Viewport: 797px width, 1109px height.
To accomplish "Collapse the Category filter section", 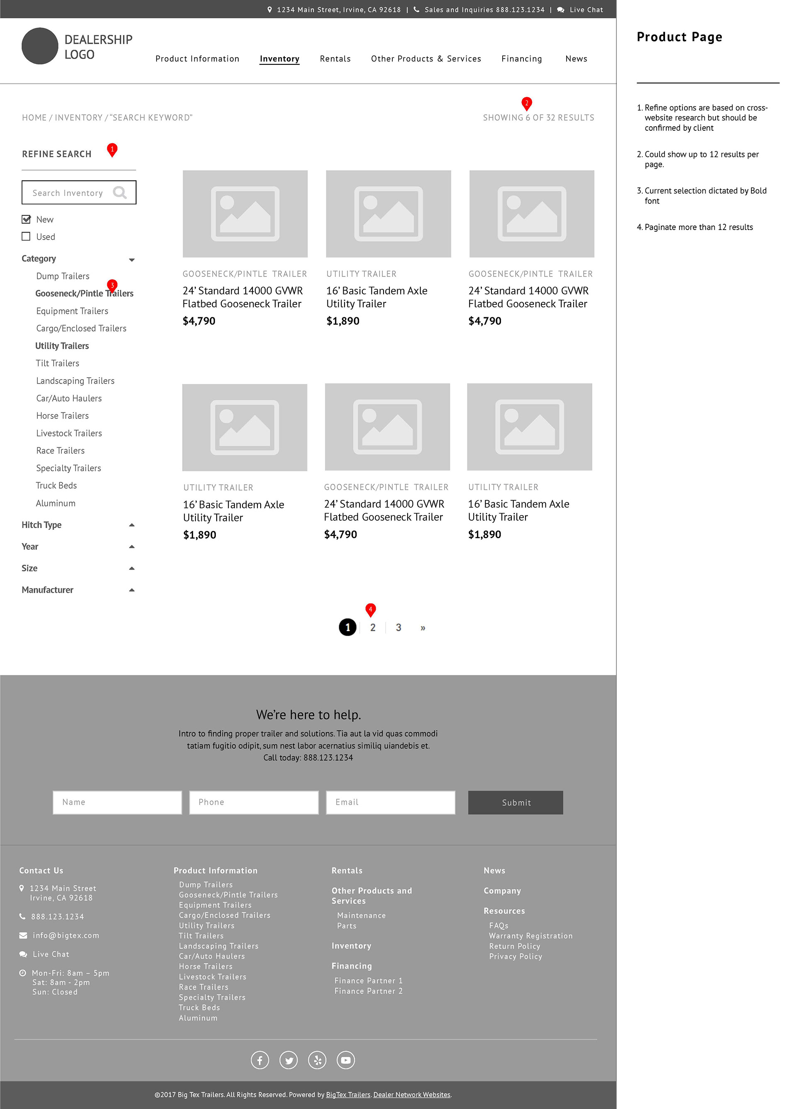I will (x=132, y=260).
